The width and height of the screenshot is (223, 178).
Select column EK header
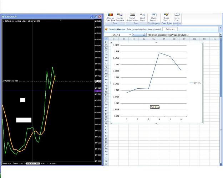point(134,39)
